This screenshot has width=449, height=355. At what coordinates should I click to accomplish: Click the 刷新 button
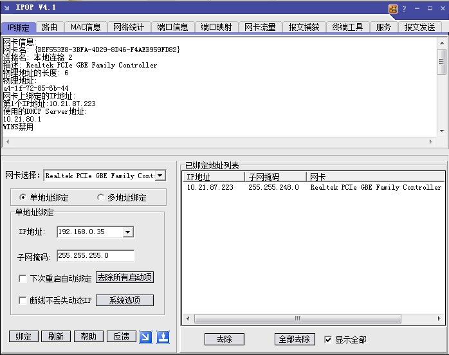(56, 336)
